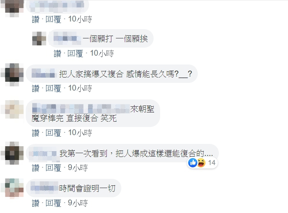Click the tagged blurred names before '來朝聖'

click(x=81, y=109)
